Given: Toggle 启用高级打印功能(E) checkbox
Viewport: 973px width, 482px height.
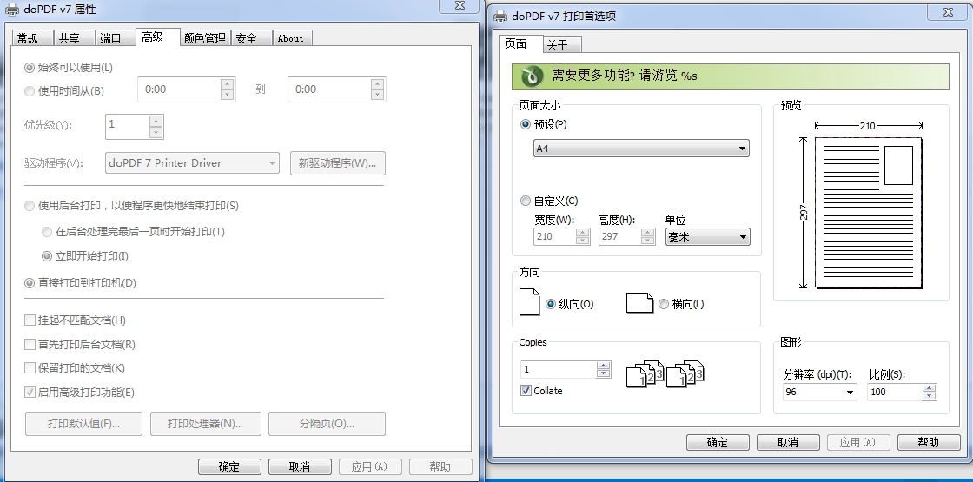Looking at the screenshot, I should coord(30,392).
